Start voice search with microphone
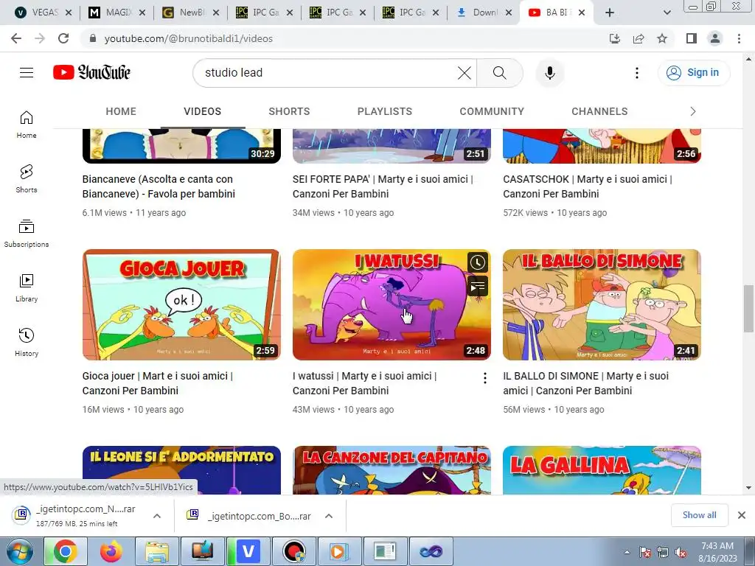This screenshot has width=755, height=566. pyautogui.click(x=550, y=73)
